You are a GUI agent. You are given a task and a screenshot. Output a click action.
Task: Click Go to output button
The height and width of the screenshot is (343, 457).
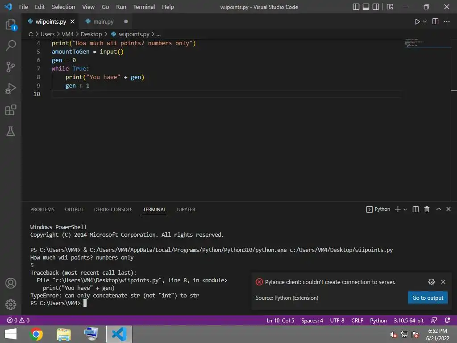[x=428, y=298]
